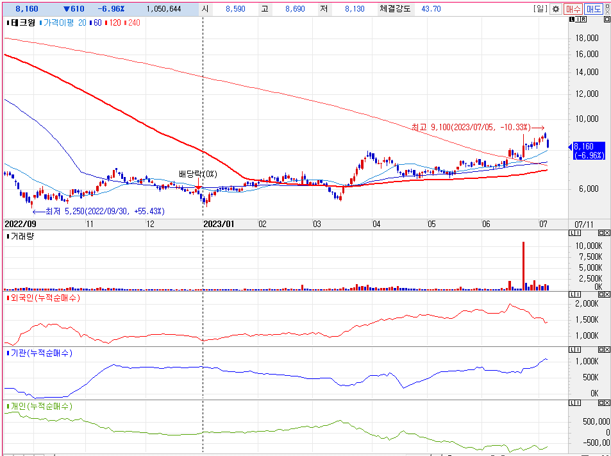
Task: Click the 체결강도 value 43.70
Action: click(431, 8)
